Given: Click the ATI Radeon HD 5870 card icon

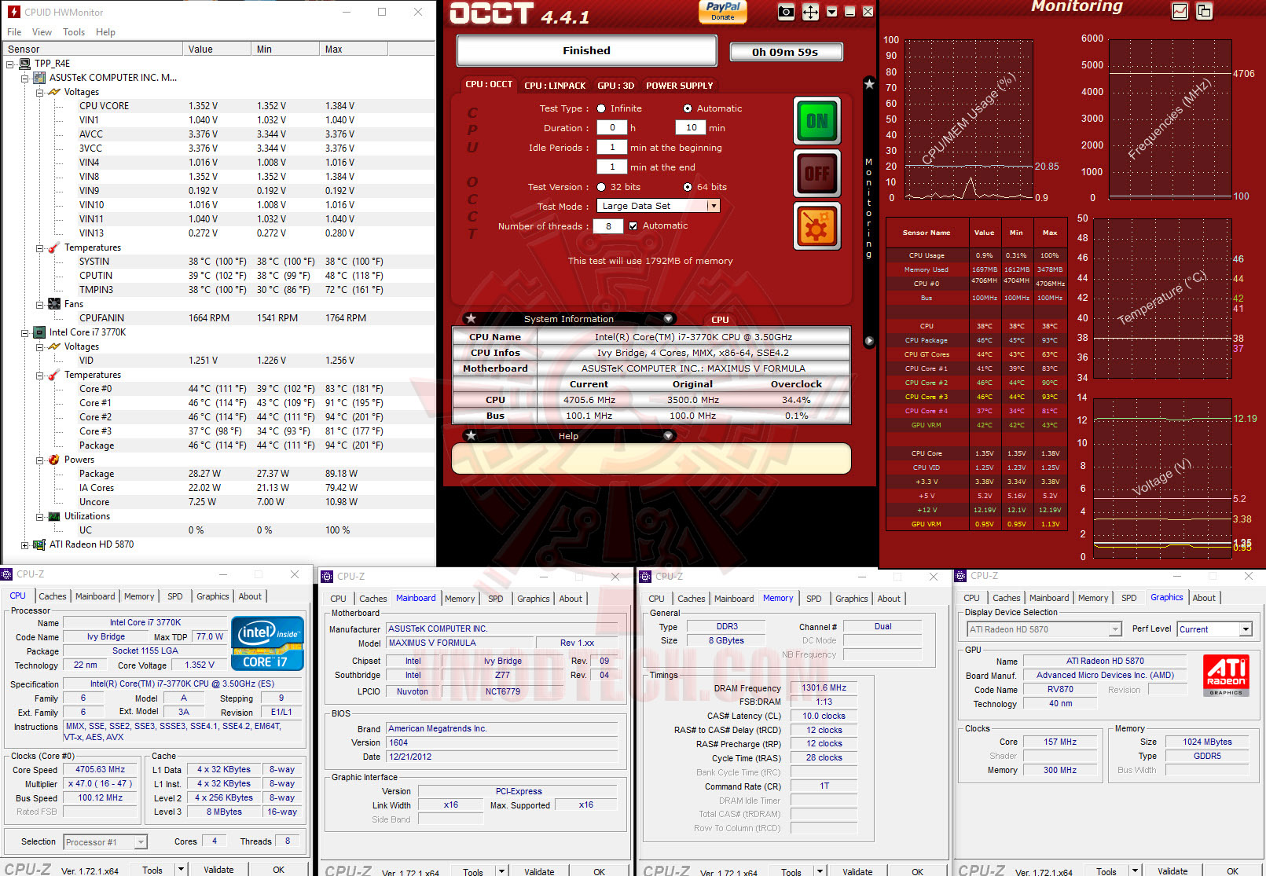Looking at the screenshot, I should (x=39, y=544).
